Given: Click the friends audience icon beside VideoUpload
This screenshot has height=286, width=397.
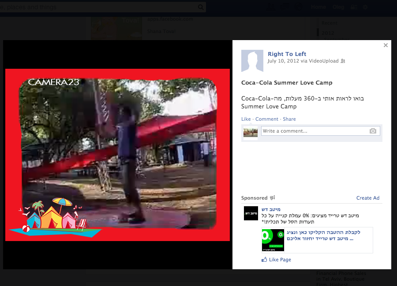Looking at the screenshot, I should click(343, 61).
